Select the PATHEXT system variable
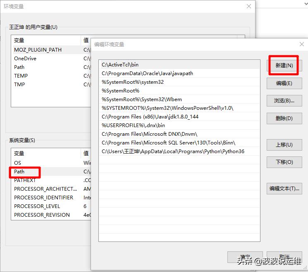Image resolution: width=308 pixels, height=272 pixels. [x=51, y=180]
